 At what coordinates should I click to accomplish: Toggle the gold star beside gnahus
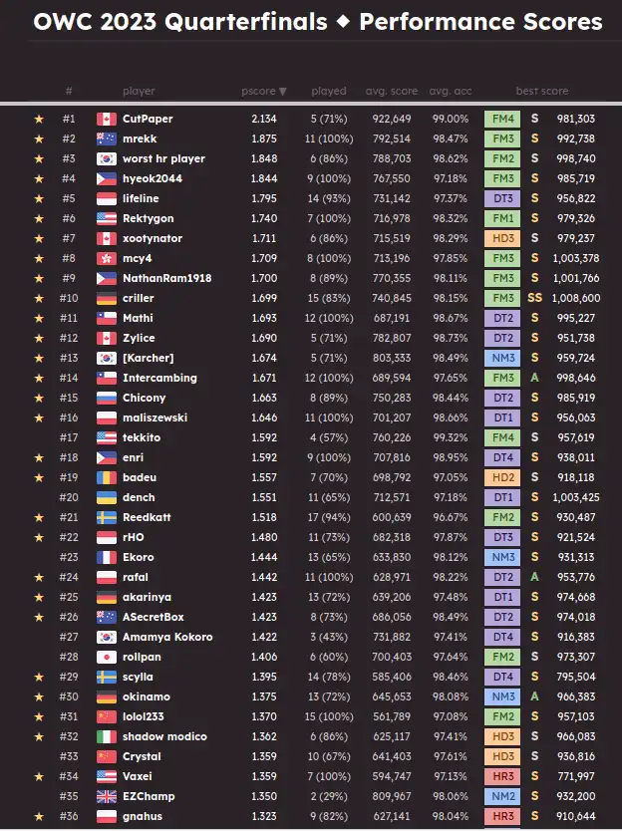[x=39, y=817]
